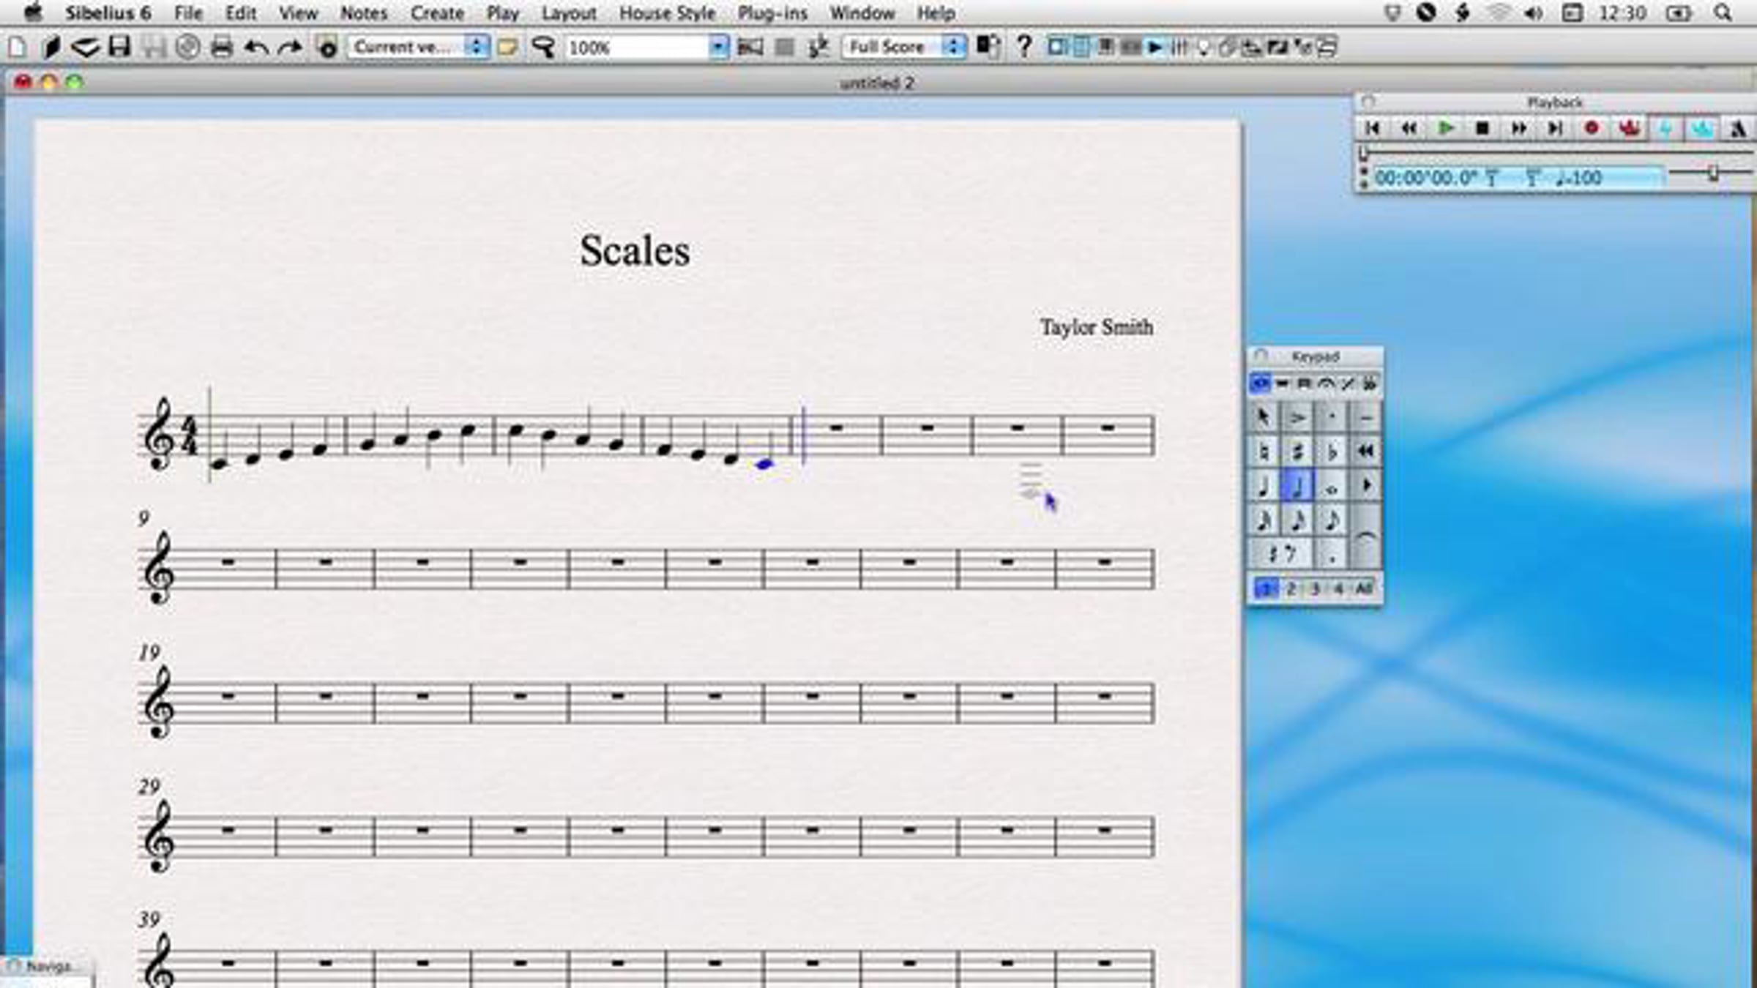Select the accent articulation on Keypad
Image resolution: width=1757 pixels, height=988 pixels.
pos(1297,418)
